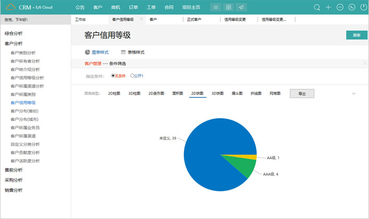Click the blue 未定义 pie slice
Image resolution: width=369 pixels, height=219 pixels.
(x=208, y=151)
